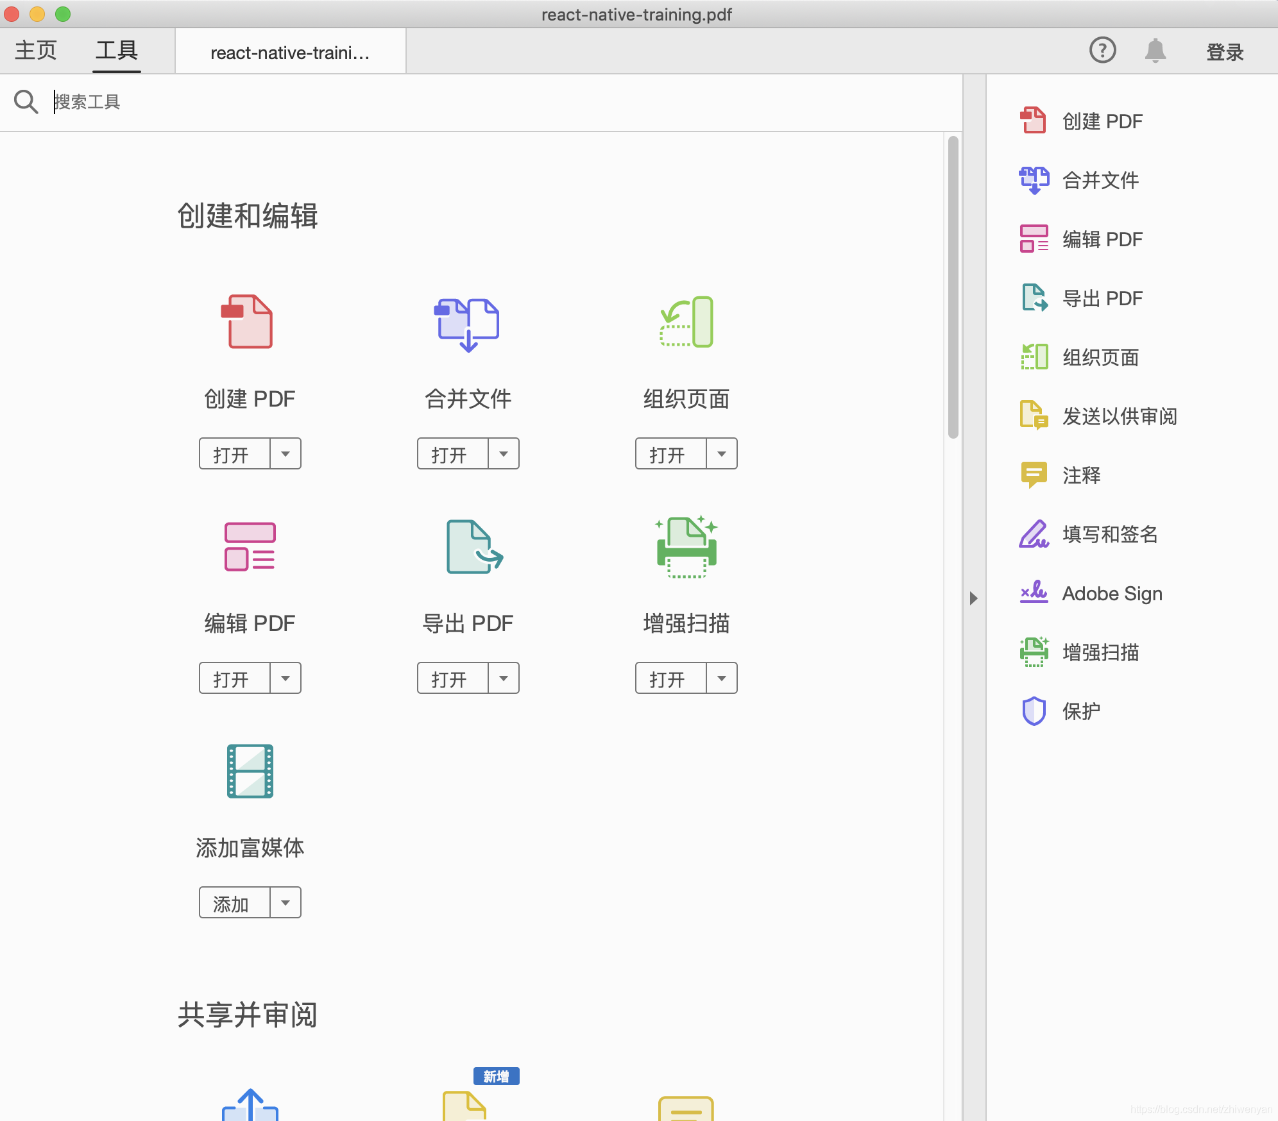1278x1121 pixels.
Task: Click the Create PDF icon in main panel
Action: 247,322
